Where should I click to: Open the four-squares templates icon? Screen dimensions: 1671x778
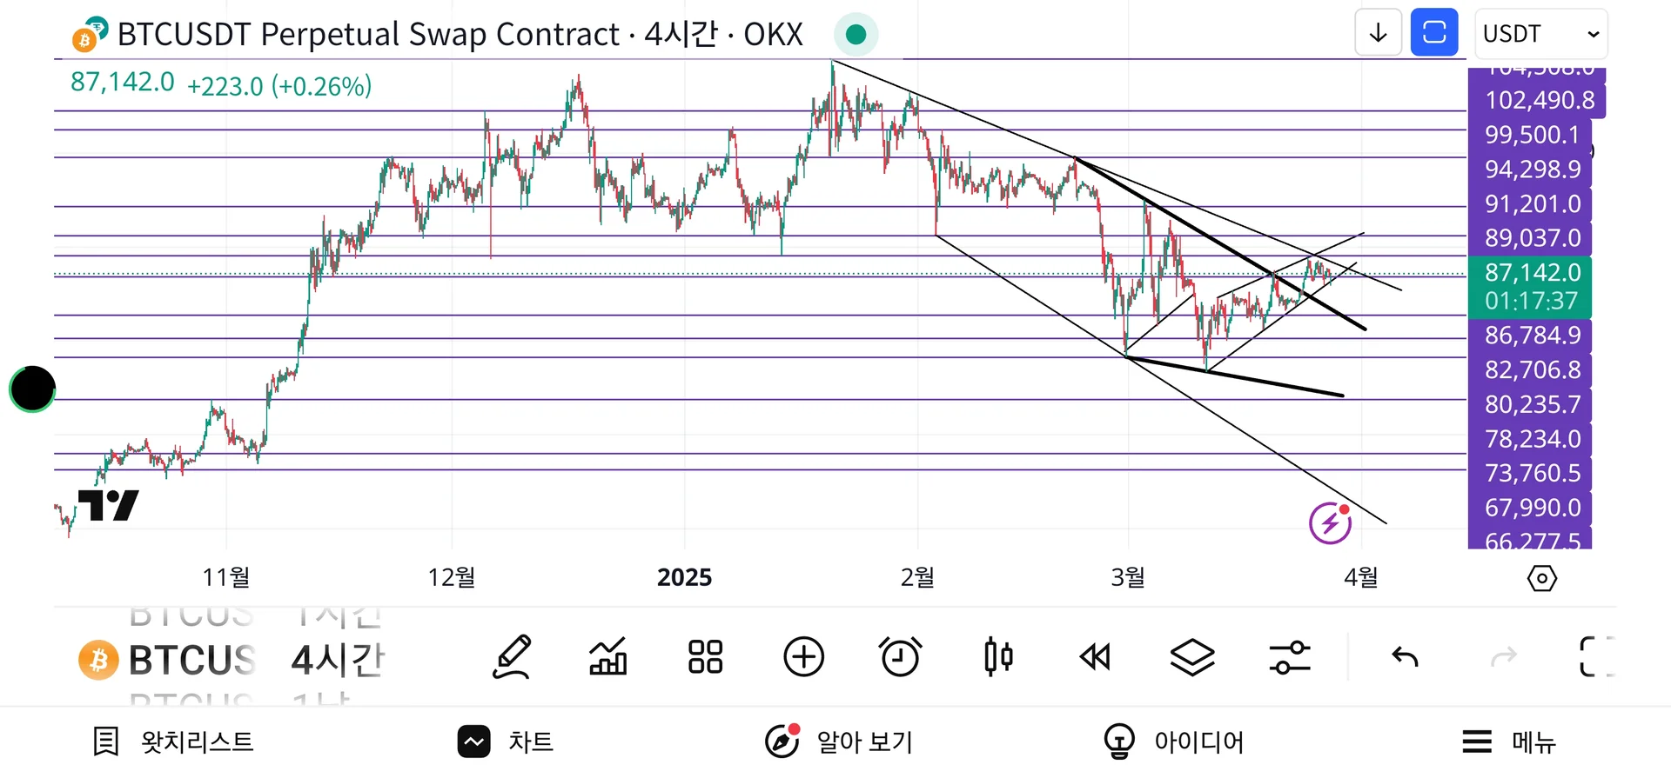coord(705,657)
